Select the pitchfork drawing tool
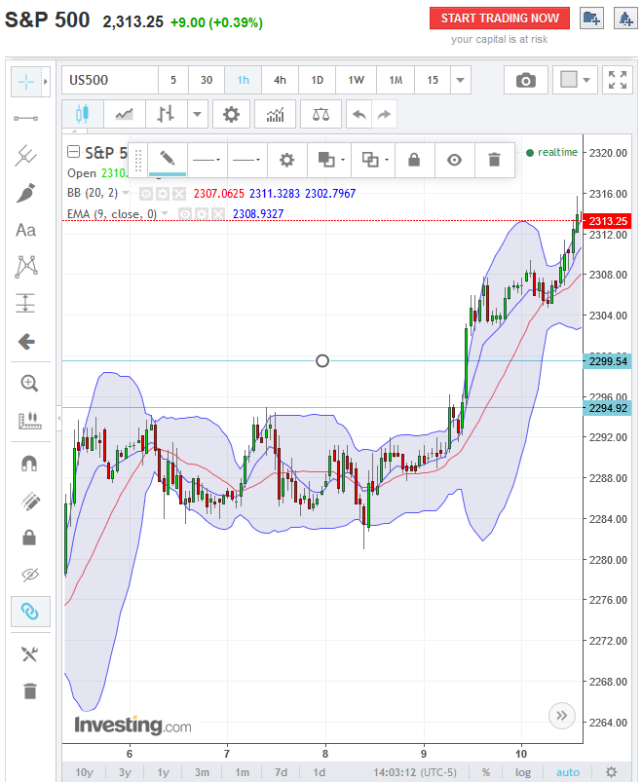Screen dimensions: 642x782 click(26, 156)
